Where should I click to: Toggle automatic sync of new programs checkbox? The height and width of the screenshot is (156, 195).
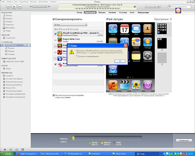[x=54, y=95]
